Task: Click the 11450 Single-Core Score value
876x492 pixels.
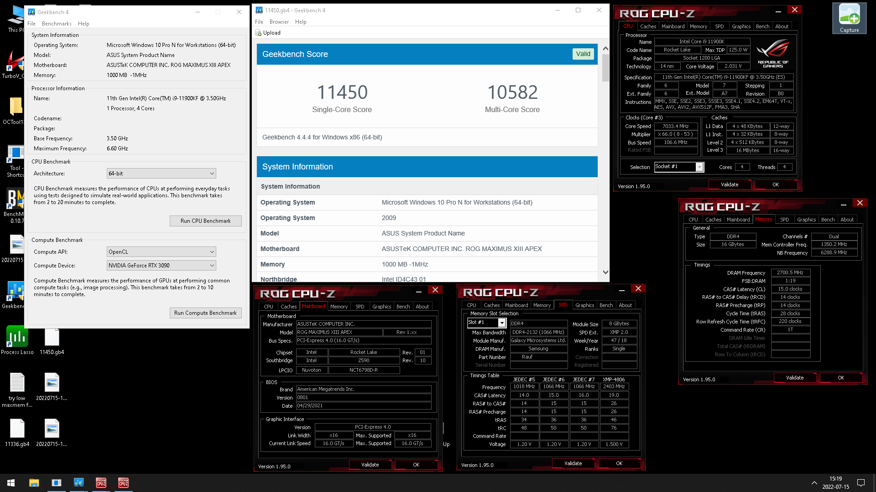Action: [x=342, y=92]
